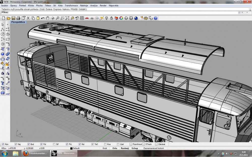Open the Transformace menu

tap(71, 6)
